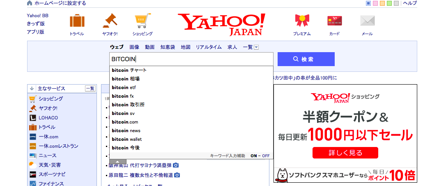This screenshot has height=186, width=446.
Task: Click the ソフトバンクスマホユーザー ポイント10倍 banner
Action: 345,175
